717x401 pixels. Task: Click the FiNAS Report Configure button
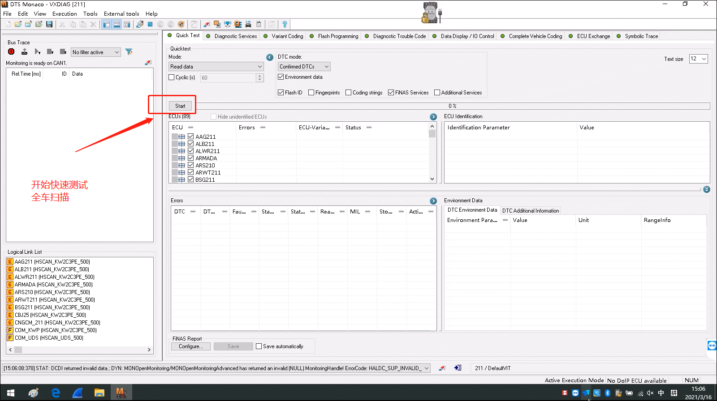191,346
